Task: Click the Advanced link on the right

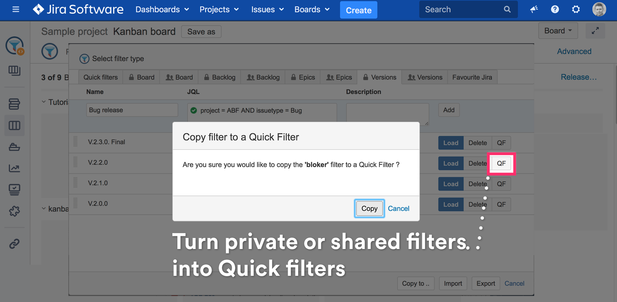Action: (574, 51)
